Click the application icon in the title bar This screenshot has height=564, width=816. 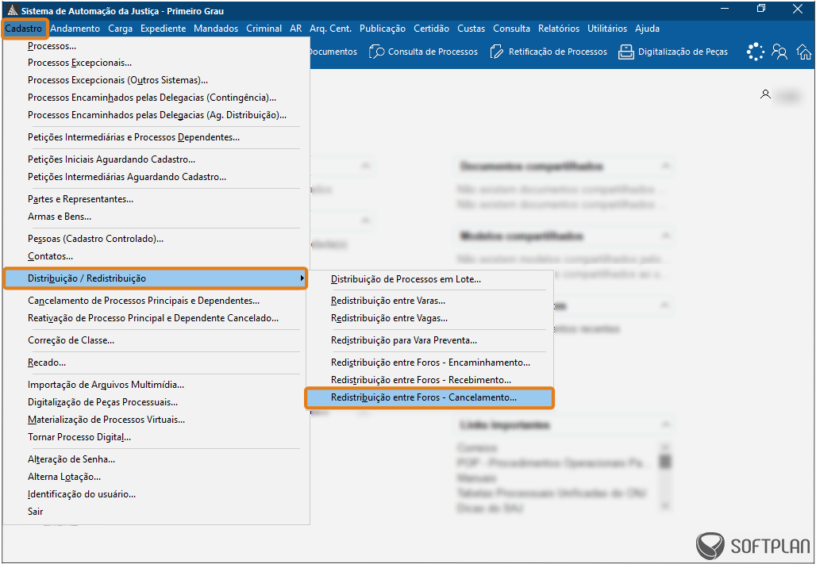pyautogui.click(x=13, y=10)
